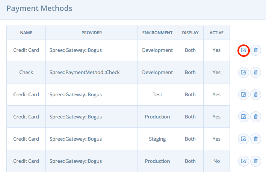The height and width of the screenshot is (179, 266).
Task: Click the Active column header
Action: coord(216,33)
